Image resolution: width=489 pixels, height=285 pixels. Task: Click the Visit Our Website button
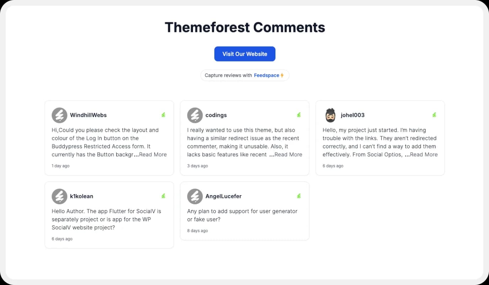[x=244, y=54]
